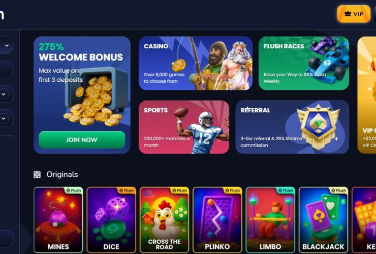The height and width of the screenshot is (254, 376).
Task: Open the Casino promo card
Action: [196, 63]
